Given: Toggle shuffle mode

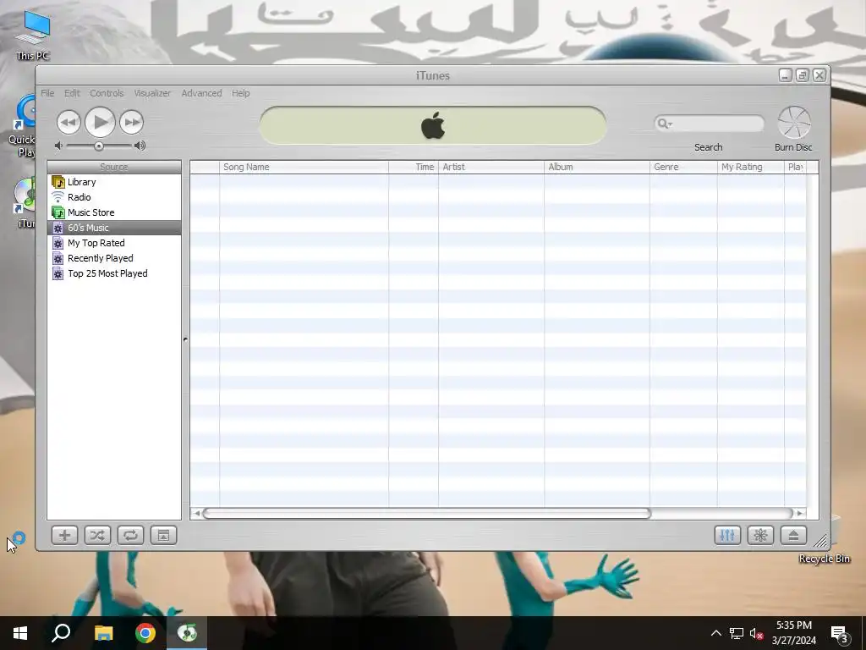Looking at the screenshot, I should coord(97,535).
